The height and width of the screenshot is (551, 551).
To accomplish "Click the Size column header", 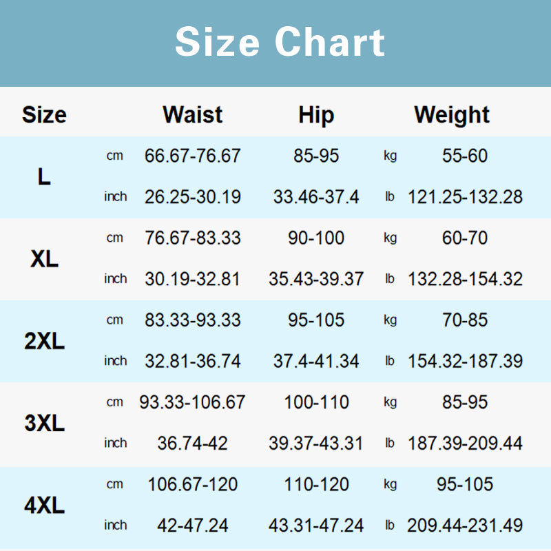I will 44,114.
